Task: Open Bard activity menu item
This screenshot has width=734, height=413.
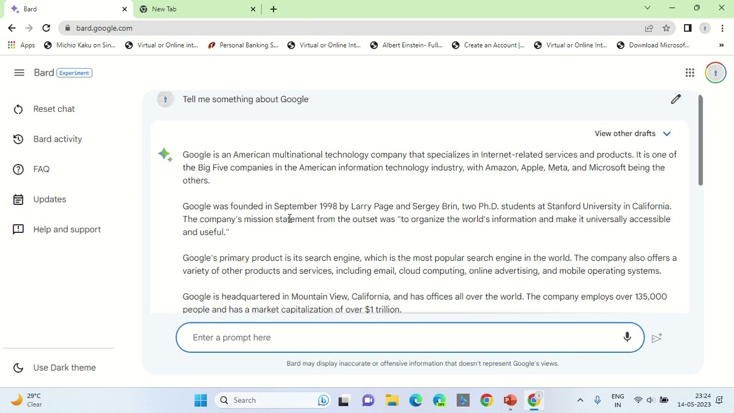Action: [x=57, y=139]
